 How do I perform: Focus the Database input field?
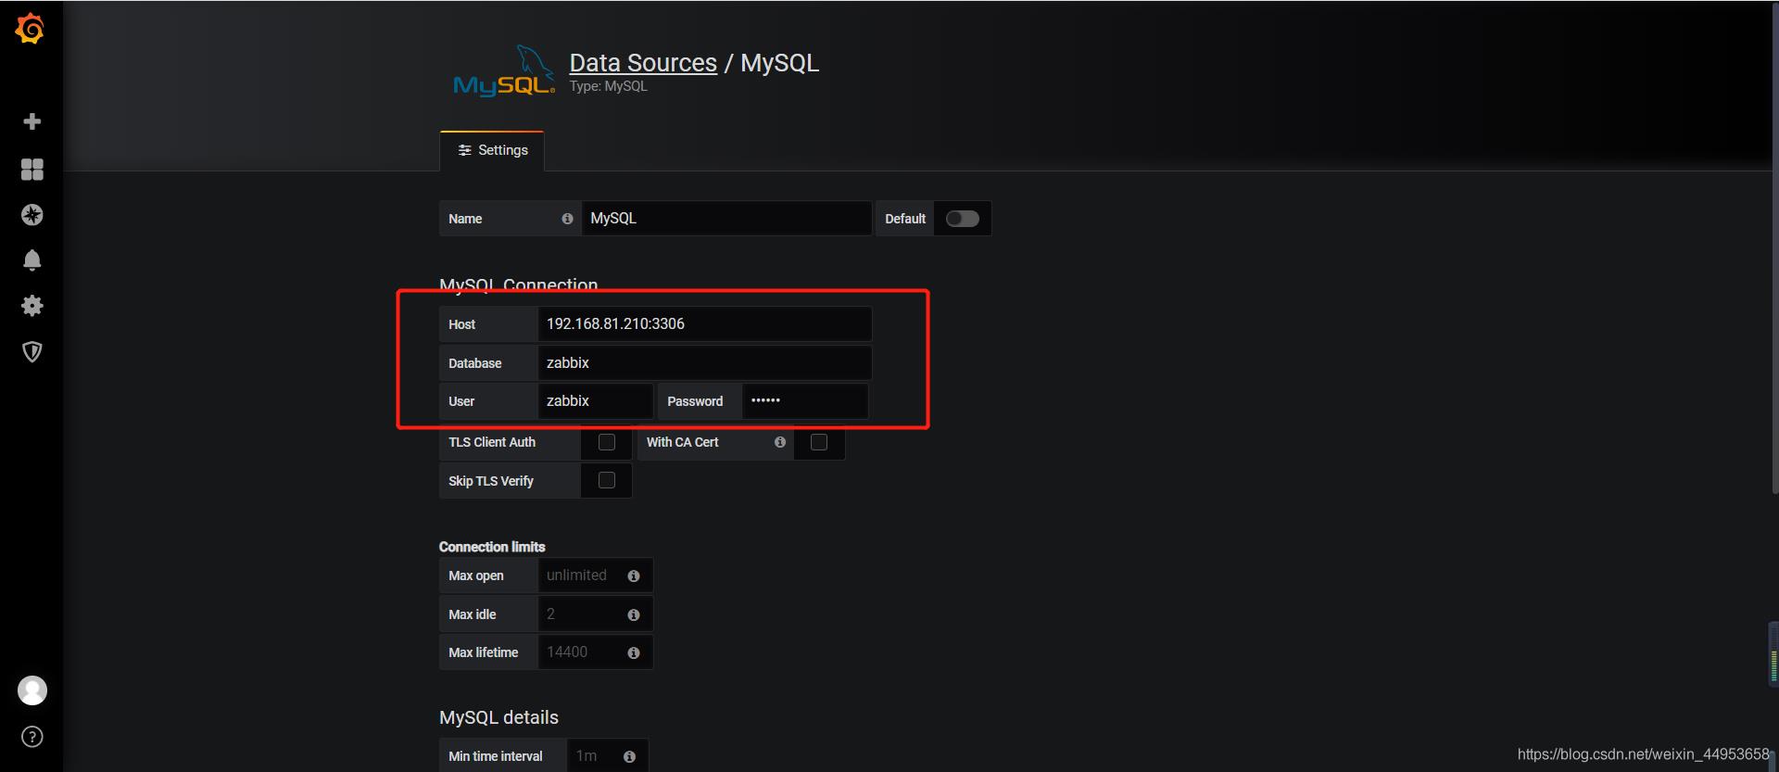point(704,362)
